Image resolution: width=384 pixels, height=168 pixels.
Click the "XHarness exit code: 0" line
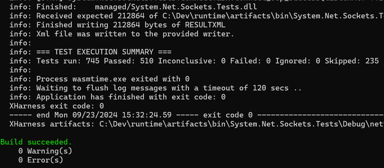[57, 106]
